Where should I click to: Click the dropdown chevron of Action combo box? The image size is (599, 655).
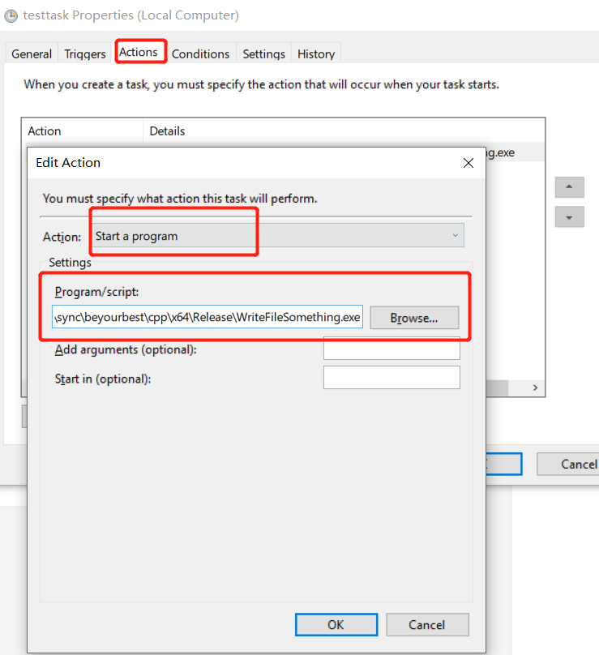[456, 236]
